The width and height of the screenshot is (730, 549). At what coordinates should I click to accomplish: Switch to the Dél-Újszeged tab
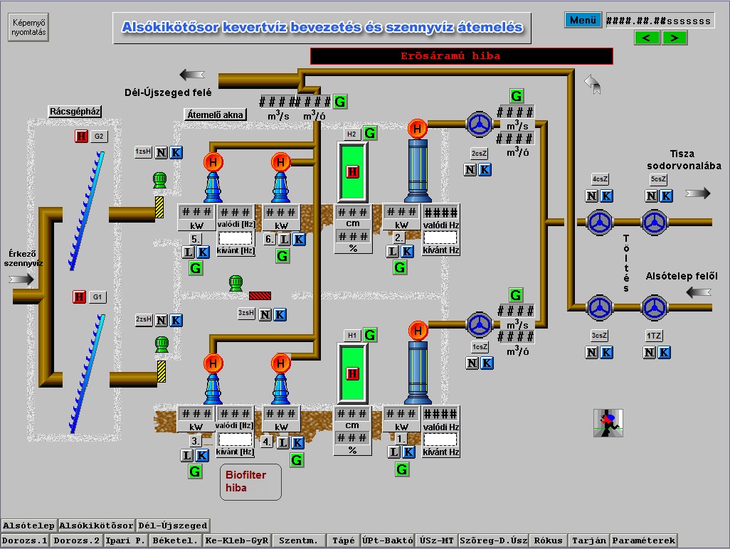pos(173,526)
